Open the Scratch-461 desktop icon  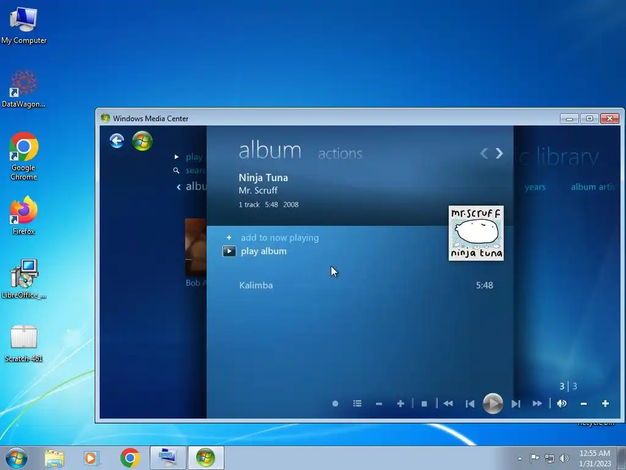pyautogui.click(x=24, y=343)
